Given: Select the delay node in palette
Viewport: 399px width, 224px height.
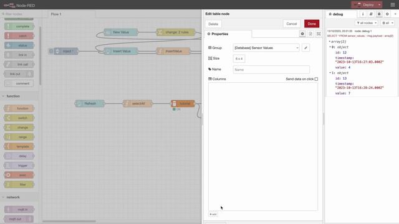Looking at the screenshot, I should coord(19,156).
